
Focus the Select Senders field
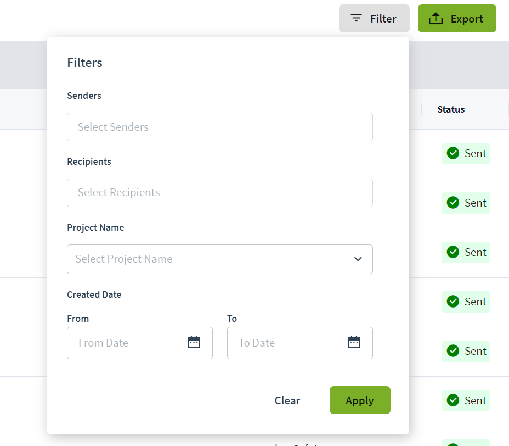[x=220, y=127]
